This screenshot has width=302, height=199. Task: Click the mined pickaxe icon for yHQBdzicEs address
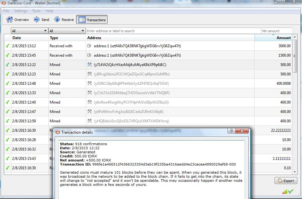[89, 121]
